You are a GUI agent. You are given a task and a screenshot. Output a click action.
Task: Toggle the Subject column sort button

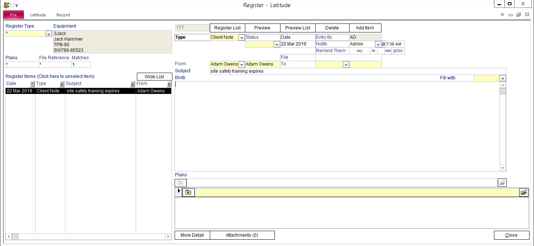[x=132, y=84]
